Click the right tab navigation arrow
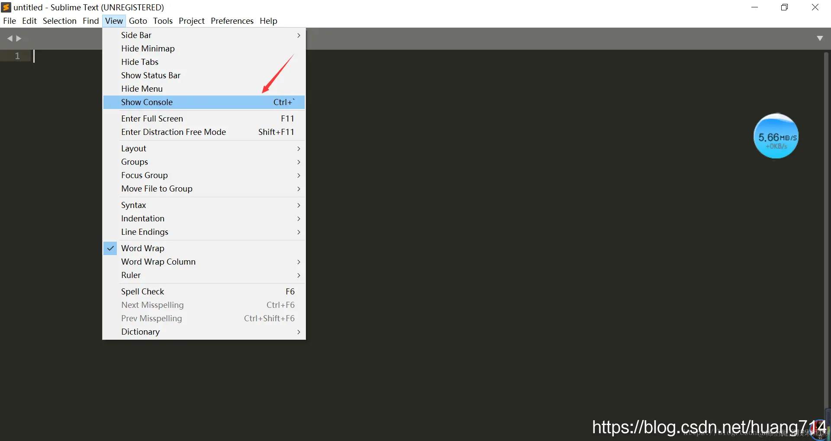This screenshot has height=441, width=831. (x=19, y=38)
